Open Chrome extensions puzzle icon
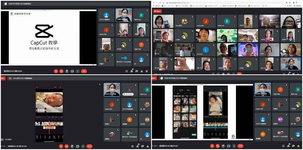This screenshot has width=303, height=150. pos(294,3)
